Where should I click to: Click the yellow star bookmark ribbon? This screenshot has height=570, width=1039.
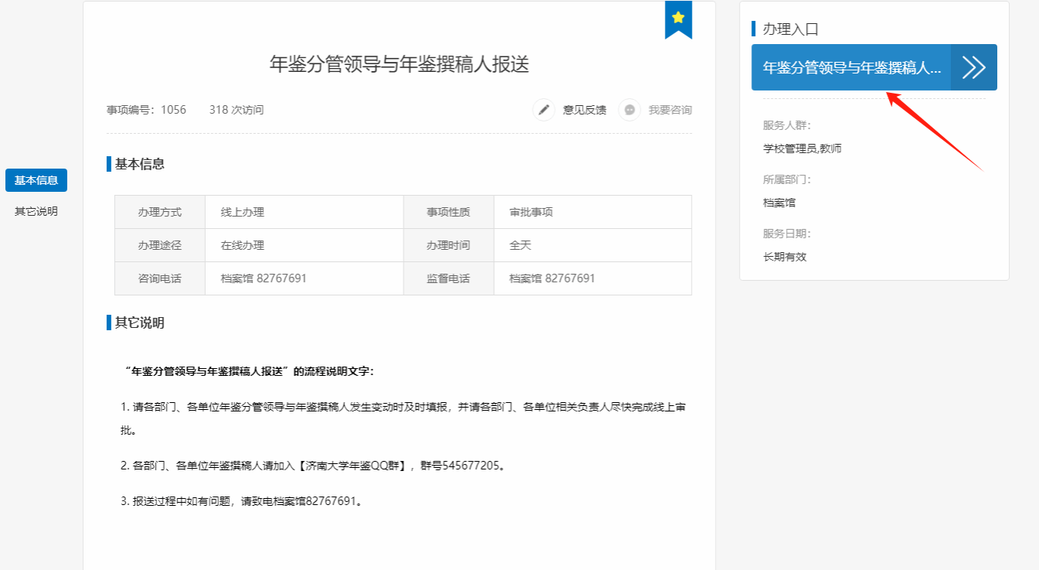678,19
